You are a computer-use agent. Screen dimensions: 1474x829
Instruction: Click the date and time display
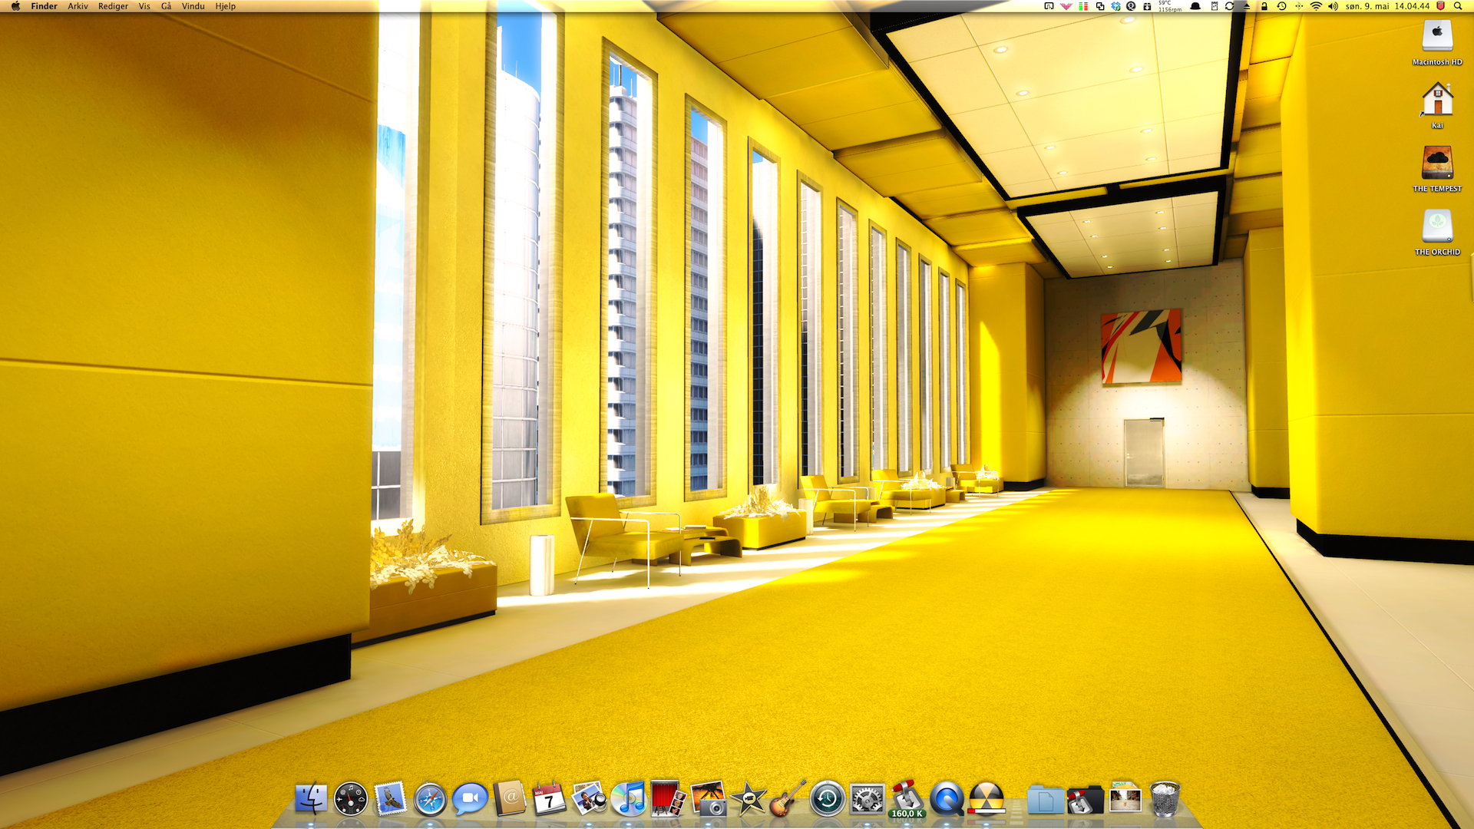tap(1386, 6)
